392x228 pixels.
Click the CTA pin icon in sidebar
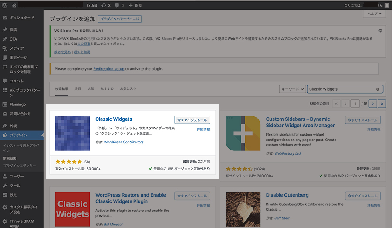[5, 39]
